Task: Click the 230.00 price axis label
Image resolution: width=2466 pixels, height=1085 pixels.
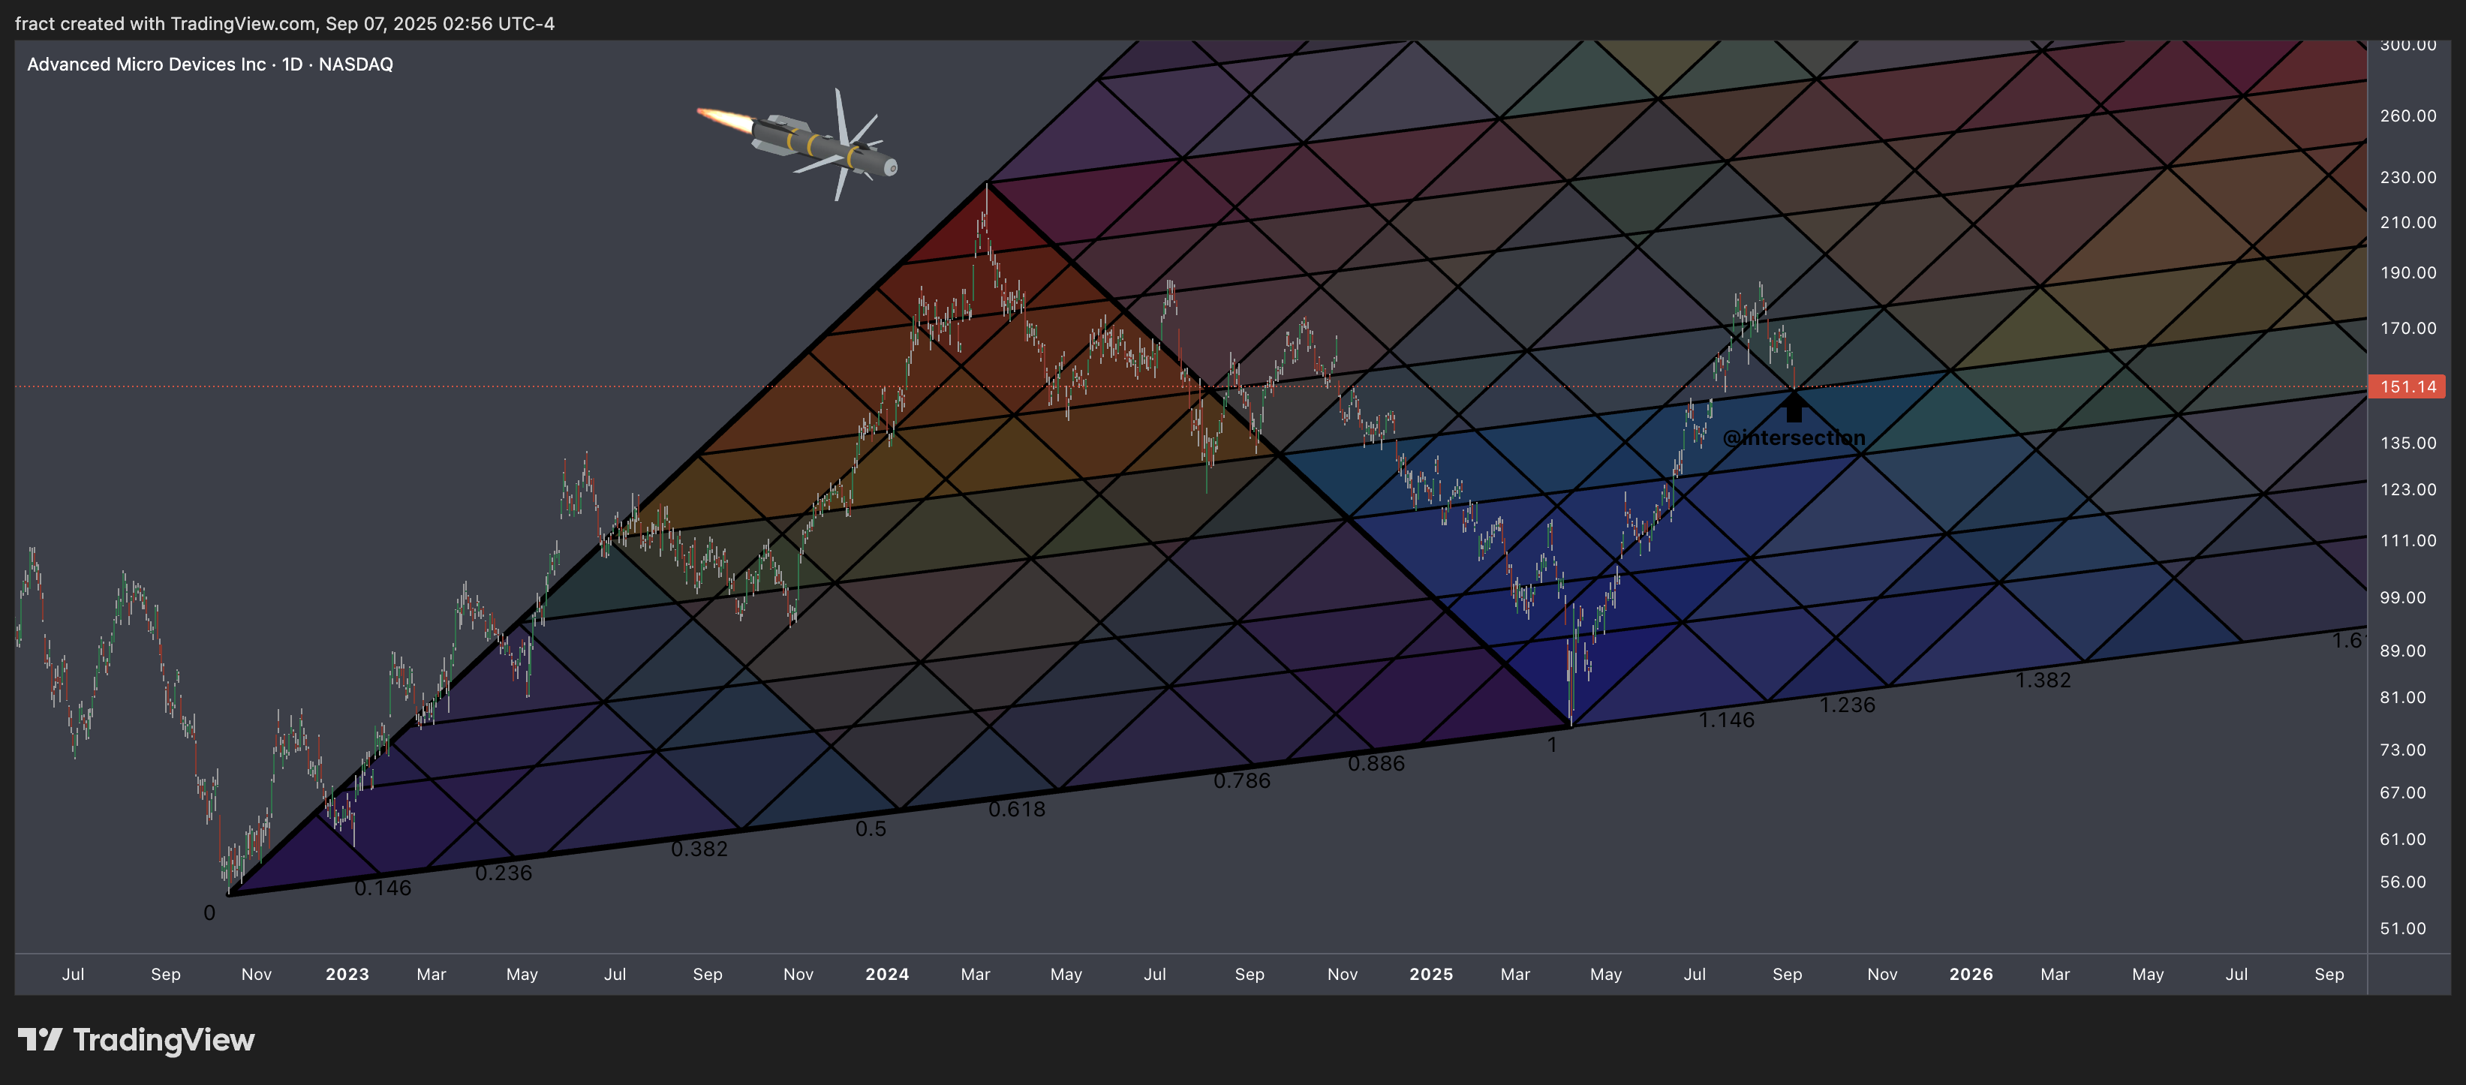Action: 2408,177
